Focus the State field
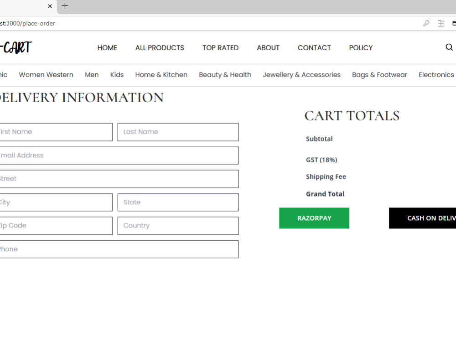 pyautogui.click(x=178, y=202)
